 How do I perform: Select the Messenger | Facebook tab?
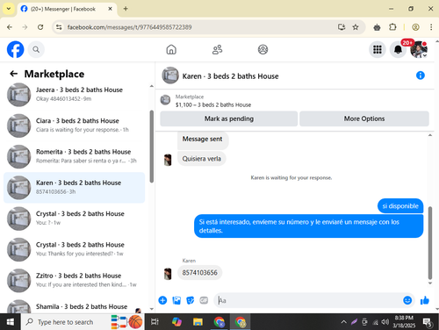point(68,9)
